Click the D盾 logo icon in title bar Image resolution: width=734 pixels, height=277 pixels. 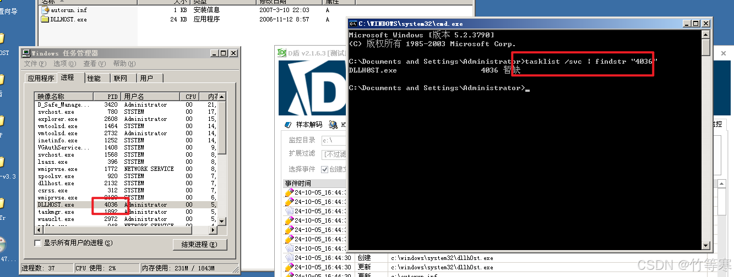(x=281, y=53)
